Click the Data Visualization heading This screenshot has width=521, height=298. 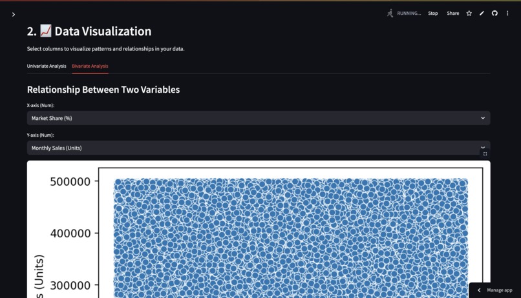coord(89,31)
